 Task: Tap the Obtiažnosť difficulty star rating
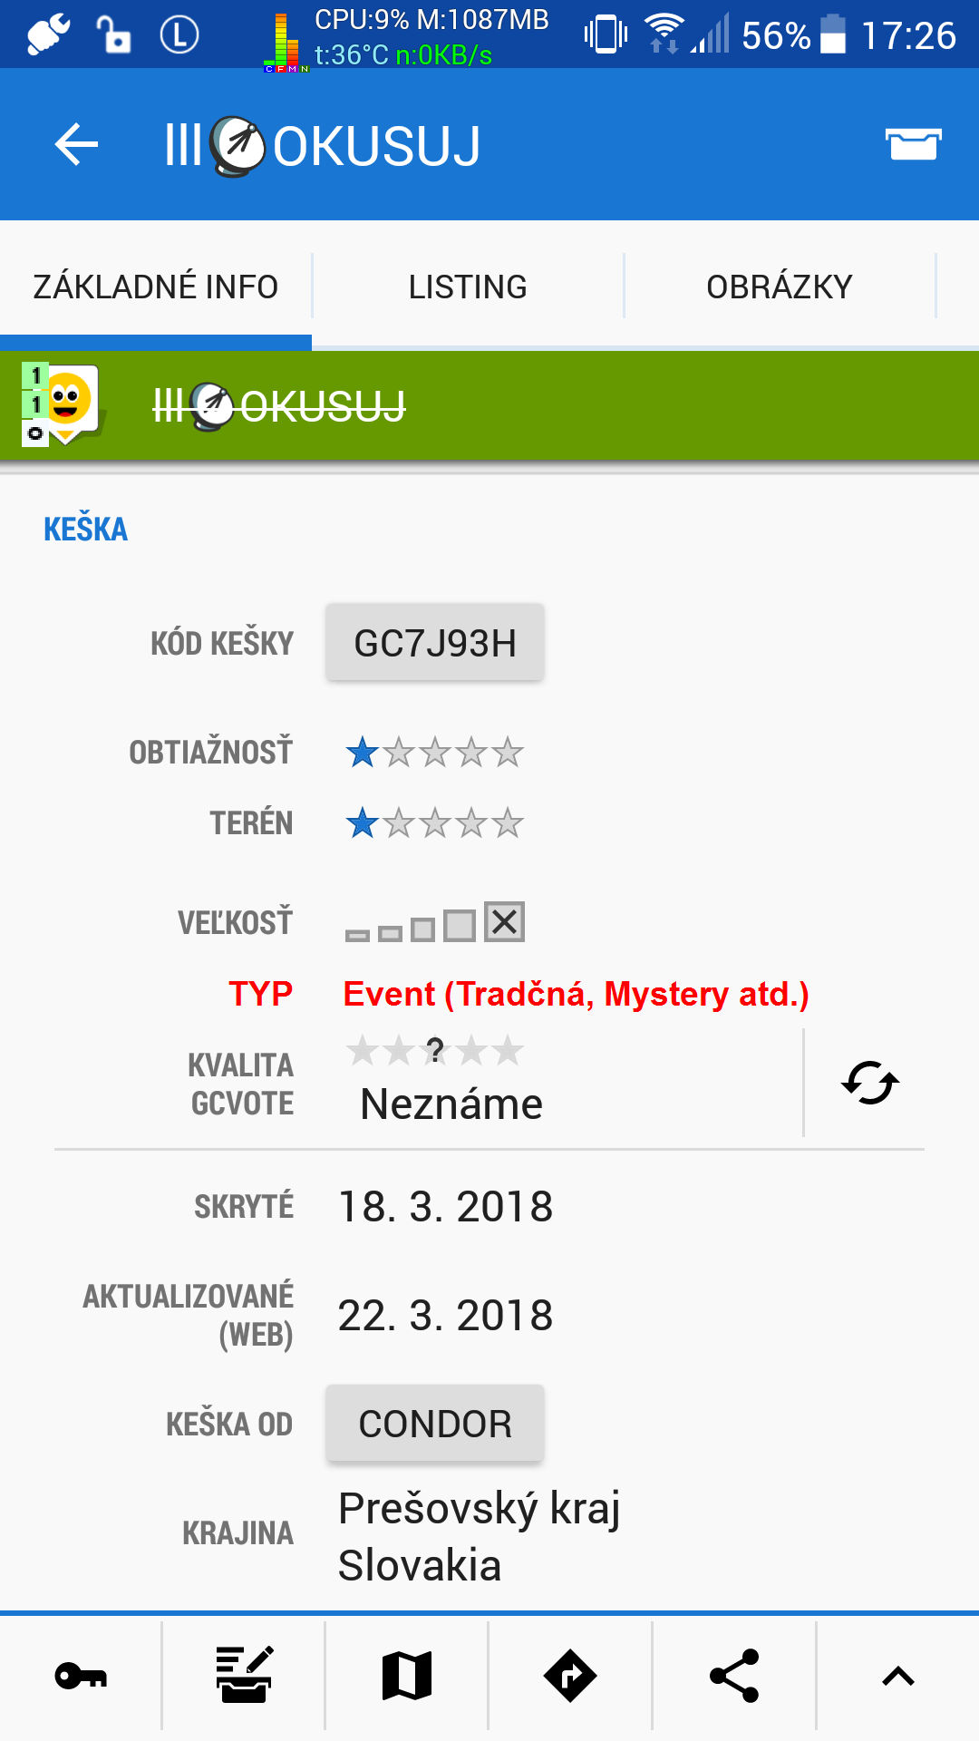click(434, 752)
